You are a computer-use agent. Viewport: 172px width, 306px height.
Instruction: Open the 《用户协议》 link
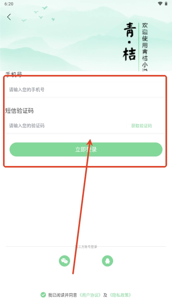90,295
